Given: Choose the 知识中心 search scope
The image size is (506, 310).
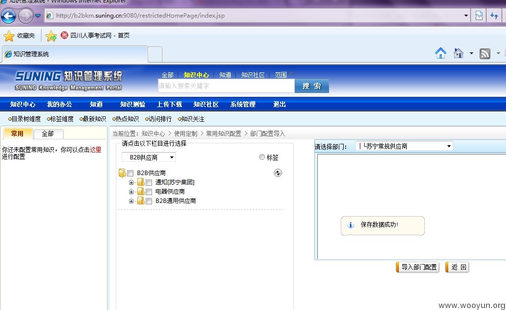Looking at the screenshot, I should pyautogui.click(x=196, y=75).
